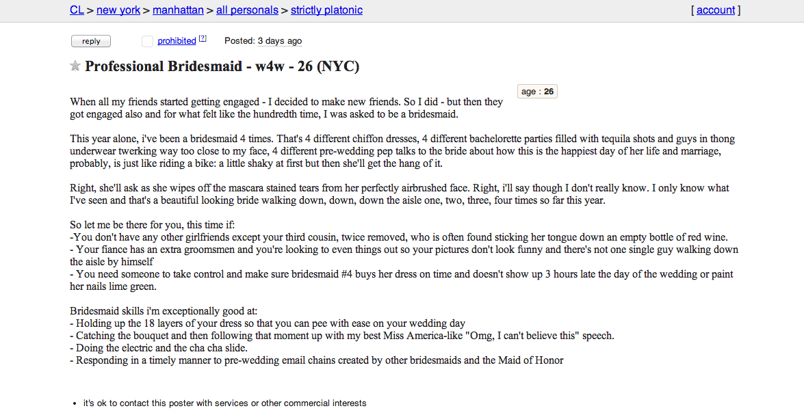
Task: Click the paragraph starting "Right, she'll ask"
Action: click(x=400, y=194)
